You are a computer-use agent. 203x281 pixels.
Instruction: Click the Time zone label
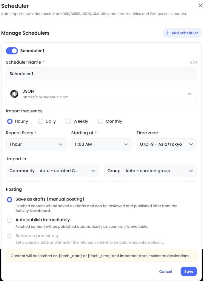[147, 133]
